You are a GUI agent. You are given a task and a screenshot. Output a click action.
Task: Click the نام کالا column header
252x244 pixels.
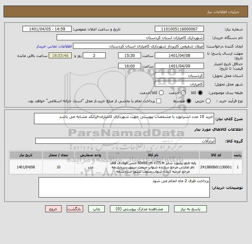(153, 155)
